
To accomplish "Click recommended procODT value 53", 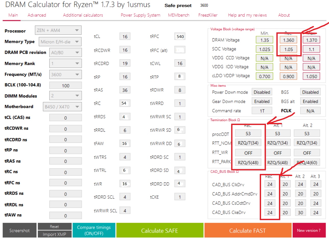I will tap(248, 133).
